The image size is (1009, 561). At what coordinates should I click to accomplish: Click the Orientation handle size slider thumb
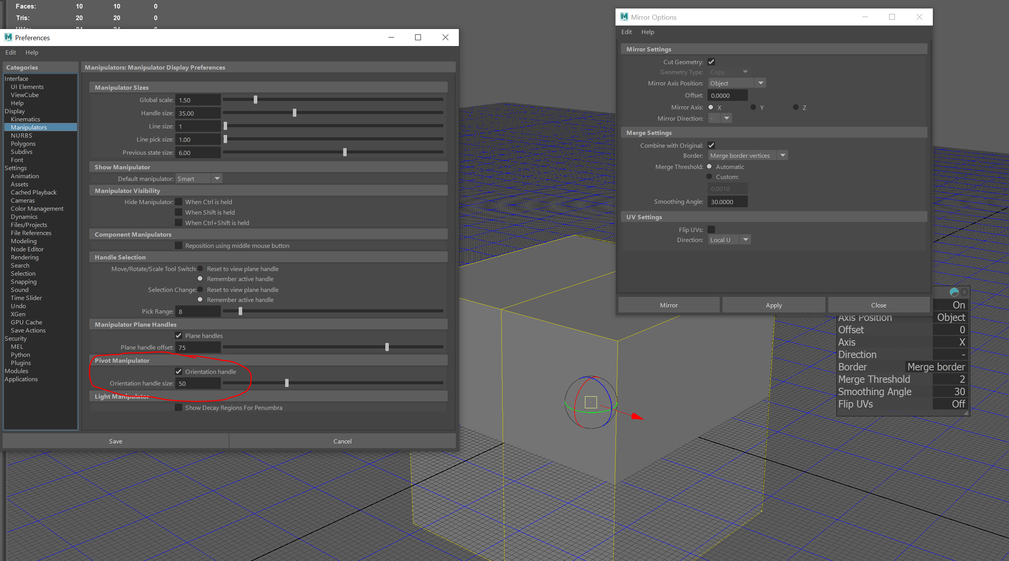point(287,383)
